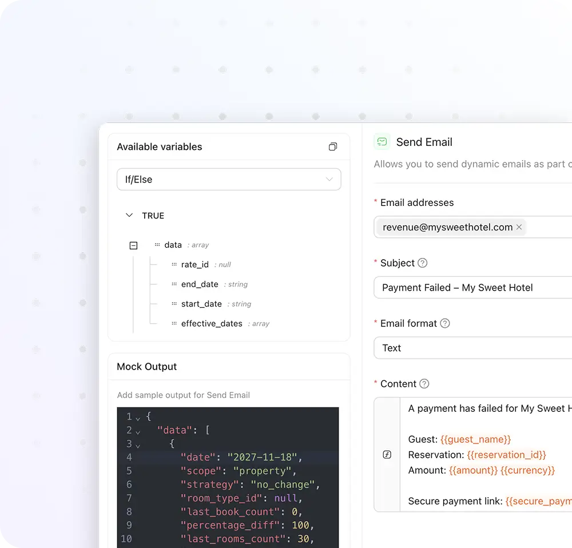The image size is (572, 548).
Task: Open the Email format help icon
Action: click(444, 323)
